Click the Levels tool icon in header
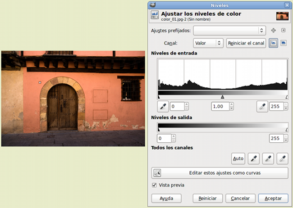Image resolution: width=293 pixels, height=208 pixels. click(x=155, y=15)
